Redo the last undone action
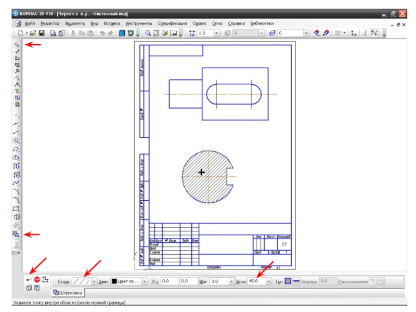 [x=111, y=33]
